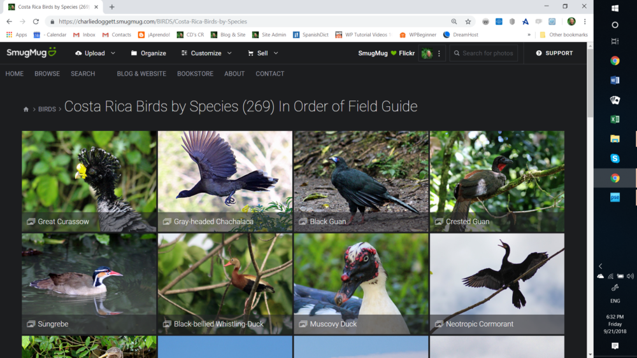Image resolution: width=637 pixels, height=358 pixels.
Task: Click the user profile avatar
Action: coord(427,53)
